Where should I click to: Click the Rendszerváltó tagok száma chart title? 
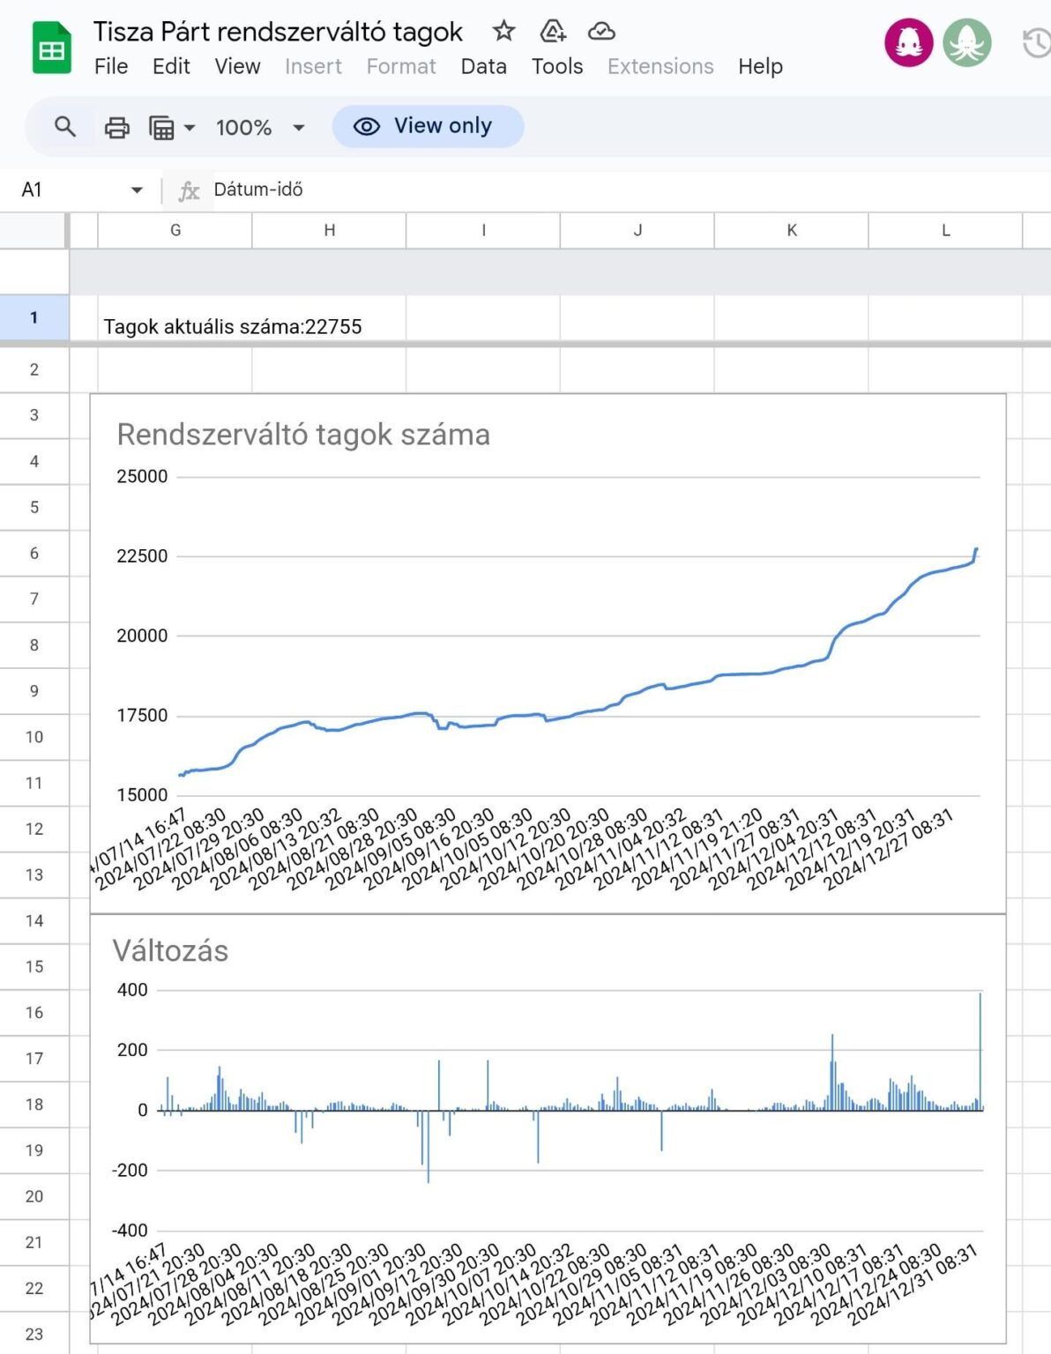coord(303,435)
